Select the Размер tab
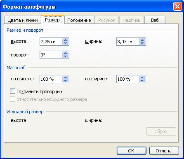 coord(53,20)
